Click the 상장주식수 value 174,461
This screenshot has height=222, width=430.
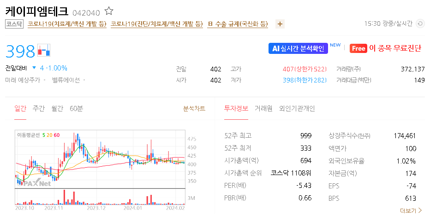coord(405,136)
